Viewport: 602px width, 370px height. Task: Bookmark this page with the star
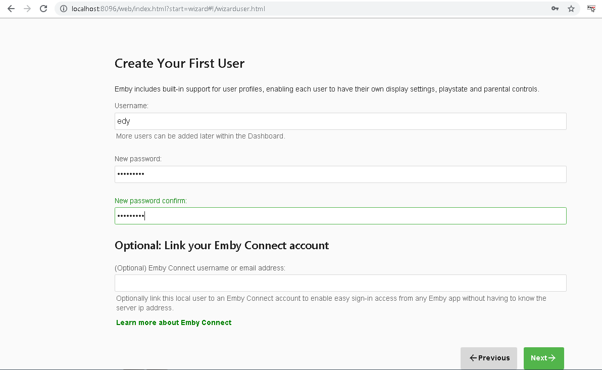click(571, 9)
